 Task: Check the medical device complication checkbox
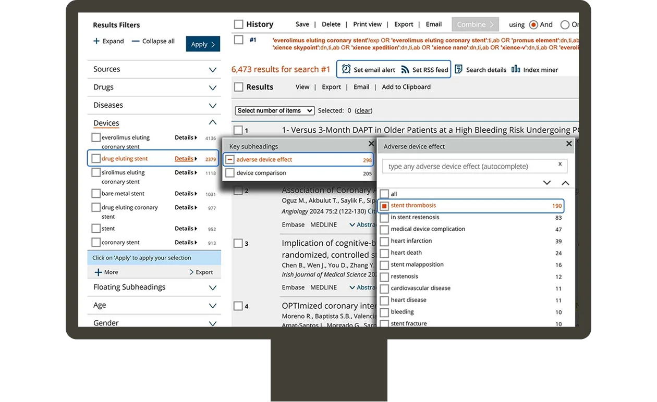[384, 230]
